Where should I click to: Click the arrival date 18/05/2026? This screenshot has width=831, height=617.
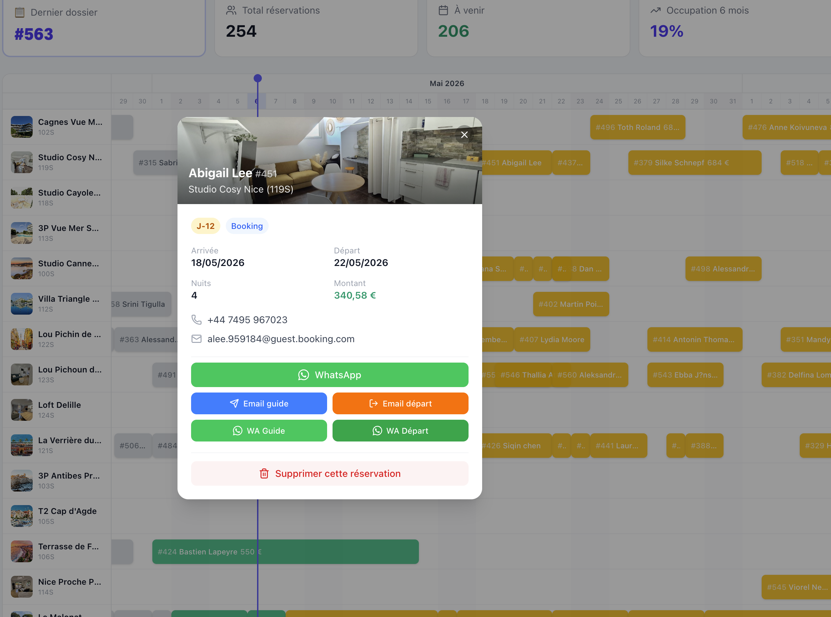tap(218, 263)
